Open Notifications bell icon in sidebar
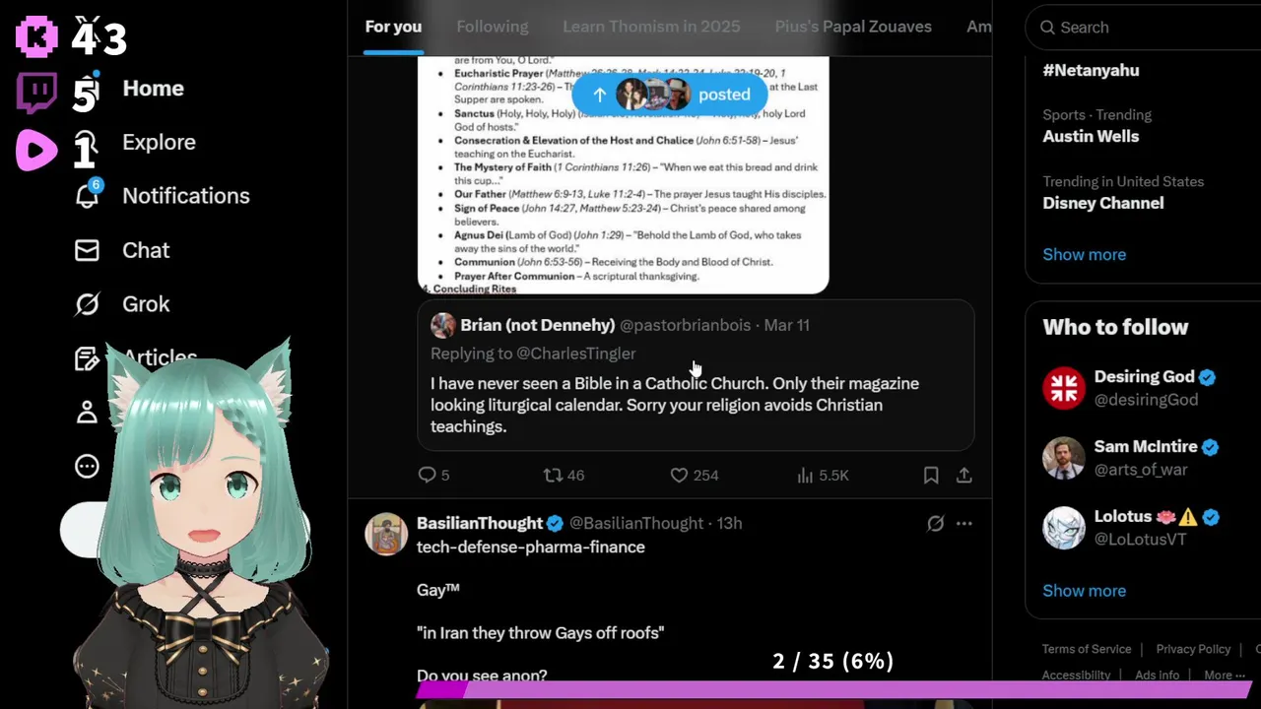 [87, 195]
